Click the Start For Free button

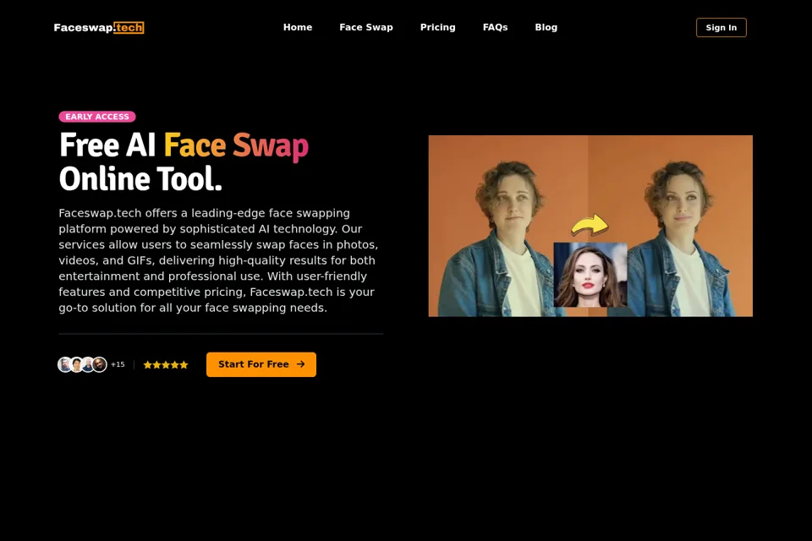tap(261, 364)
